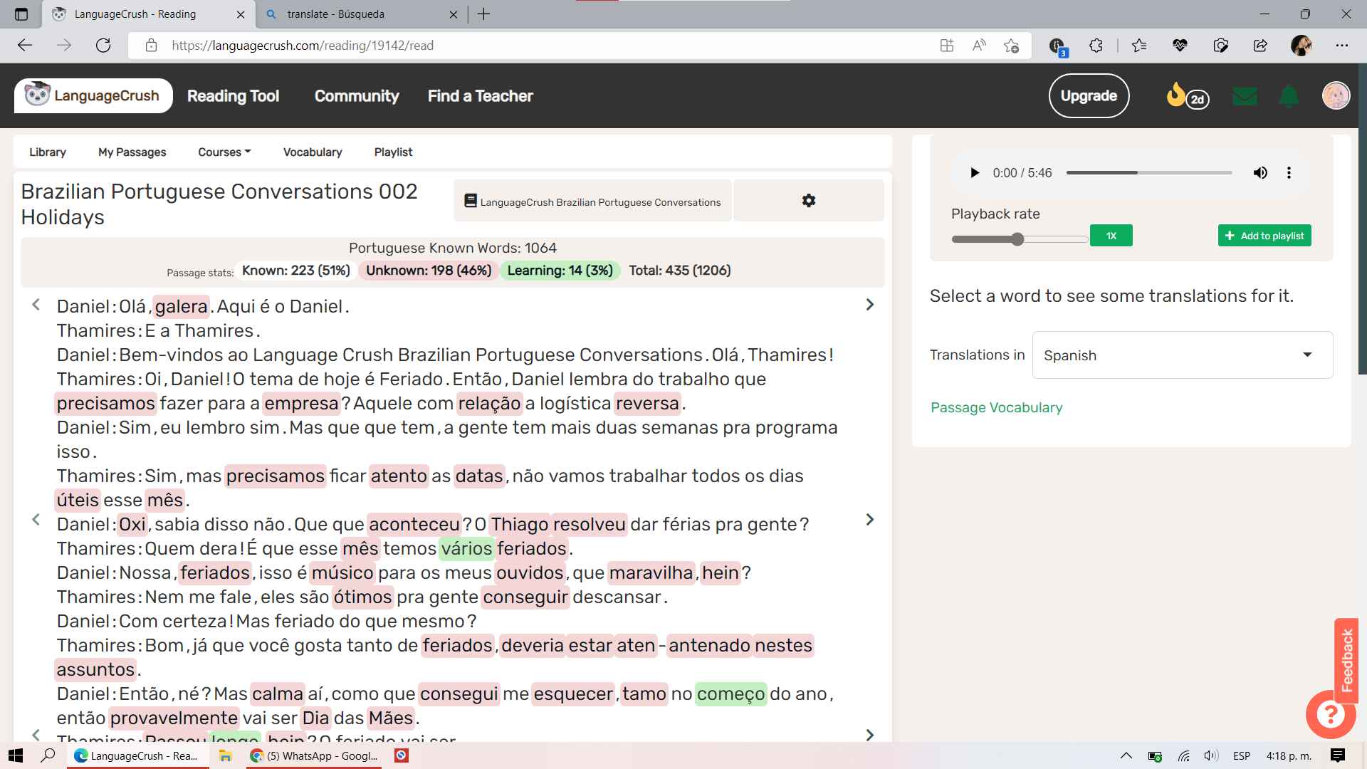Image resolution: width=1367 pixels, height=769 pixels.
Task: Click the highlighted word galera
Action: [x=181, y=307]
